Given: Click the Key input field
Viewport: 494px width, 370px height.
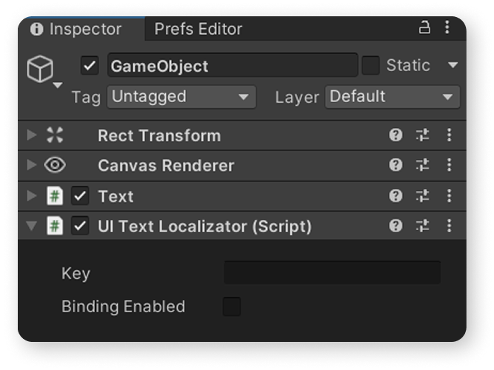Looking at the screenshot, I should pos(332,273).
